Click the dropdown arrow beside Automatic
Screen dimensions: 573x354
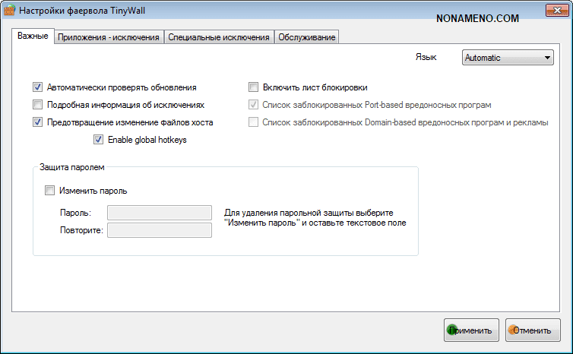pos(547,58)
